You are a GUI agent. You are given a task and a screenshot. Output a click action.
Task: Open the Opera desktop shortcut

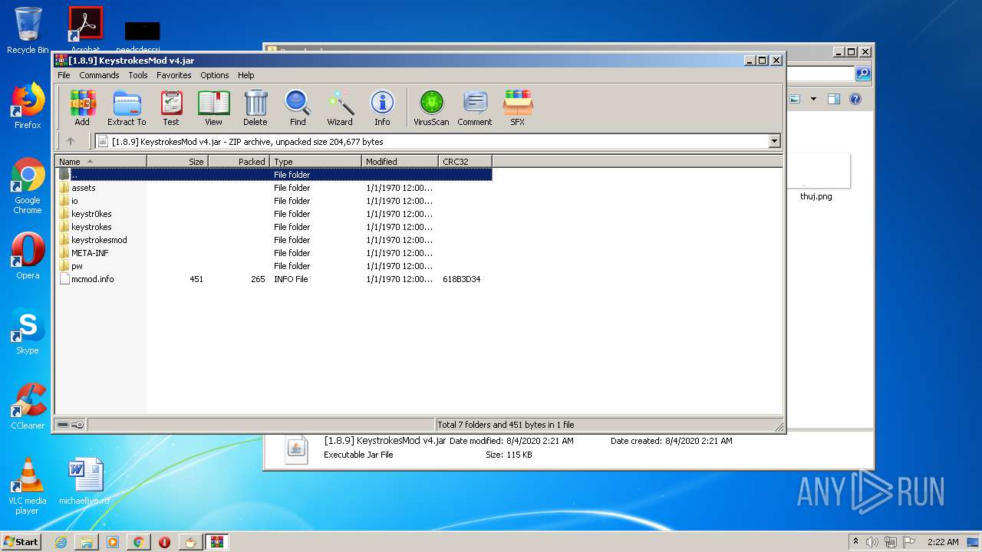28,256
